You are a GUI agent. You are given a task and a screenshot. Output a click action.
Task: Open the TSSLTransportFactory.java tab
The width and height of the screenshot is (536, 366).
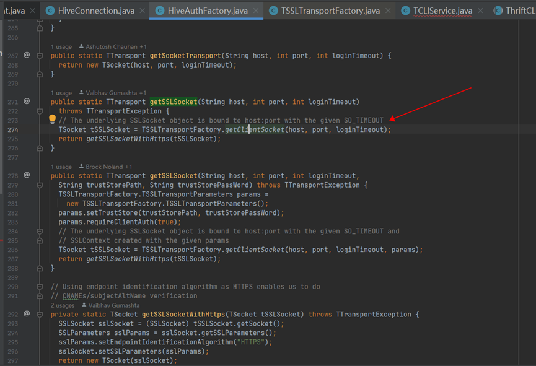coord(330,11)
